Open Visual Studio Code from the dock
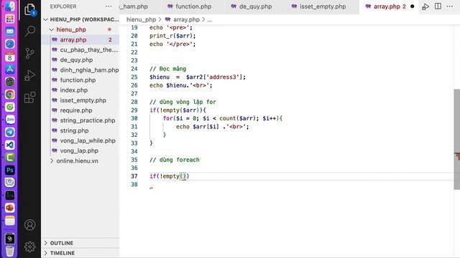This screenshot has height=258, width=460. [9, 145]
